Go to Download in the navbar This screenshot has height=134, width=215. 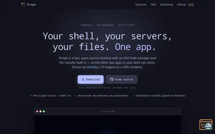point(166,5)
